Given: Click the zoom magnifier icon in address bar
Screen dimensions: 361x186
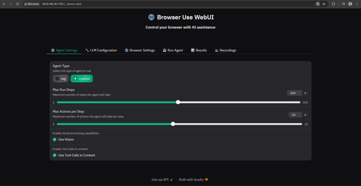Looking at the screenshot, I should tap(318, 4).
